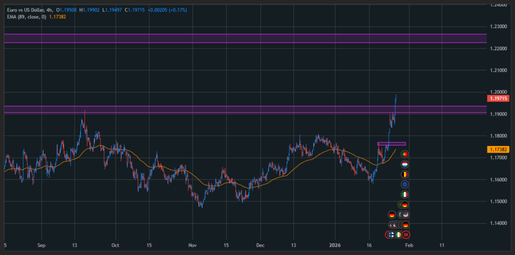Image resolution: width=515 pixels, height=255 pixels.
Task: Click the European Union flag event icon
Action: click(404, 184)
